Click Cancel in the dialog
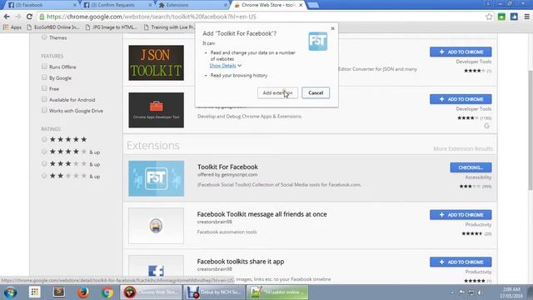Viewport: 533px width, 300px height. point(316,92)
